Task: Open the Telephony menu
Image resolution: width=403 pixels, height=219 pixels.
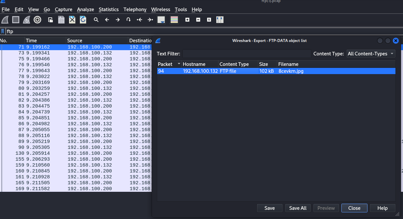Action: [x=135, y=10]
